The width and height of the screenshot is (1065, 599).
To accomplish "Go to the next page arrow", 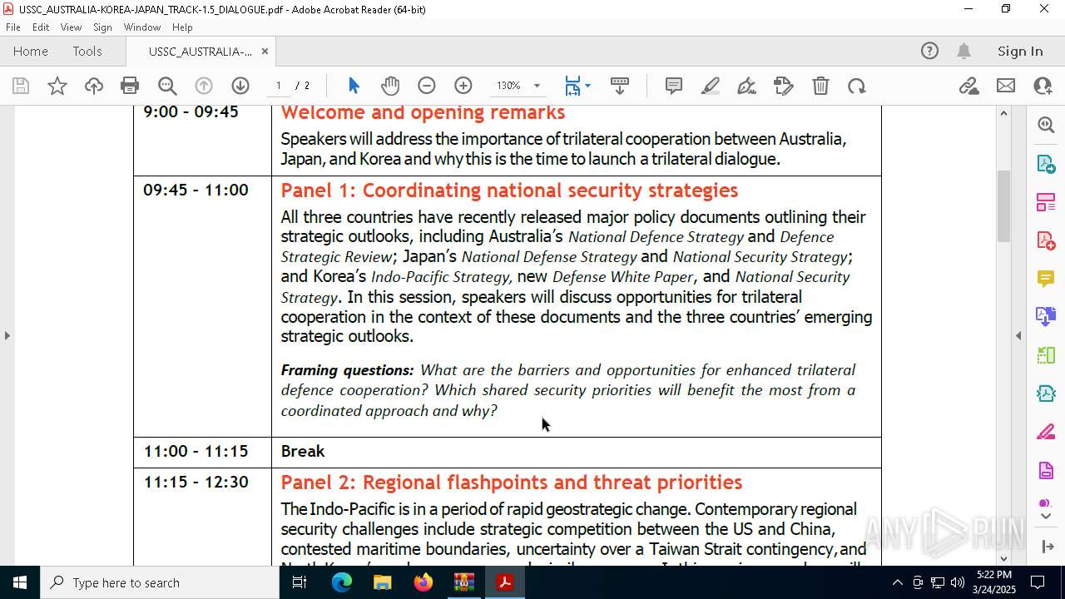I will click(x=240, y=86).
